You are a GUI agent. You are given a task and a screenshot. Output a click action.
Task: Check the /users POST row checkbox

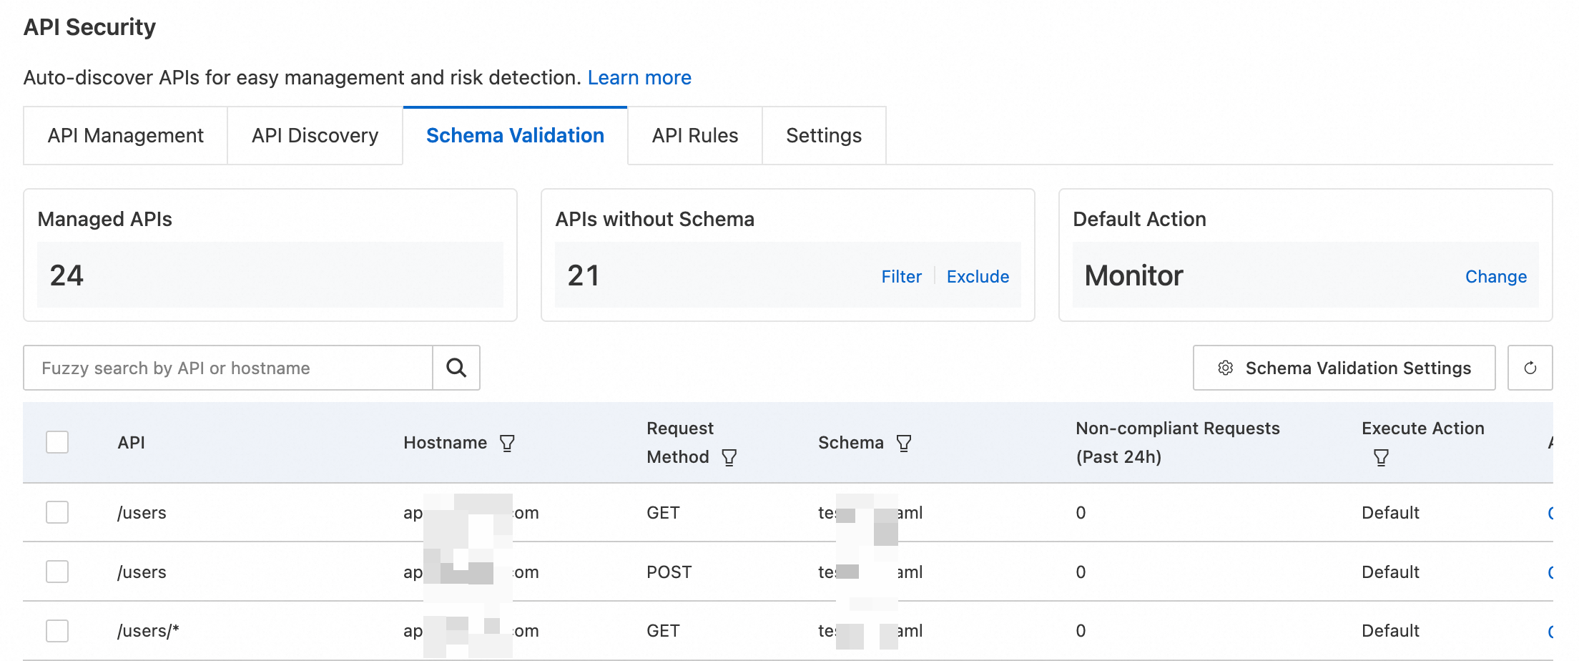[x=57, y=572]
